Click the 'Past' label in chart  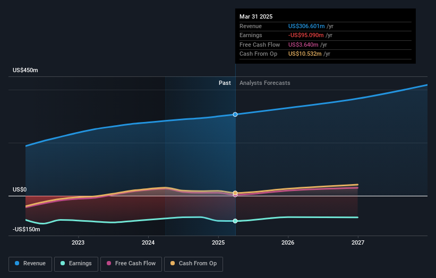(225, 83)
